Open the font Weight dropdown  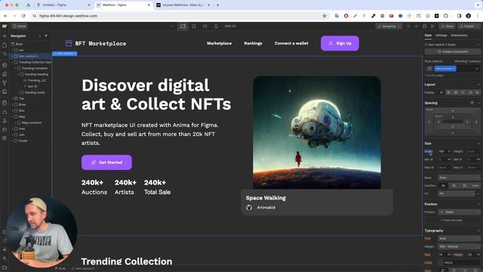tap(459, 247)
